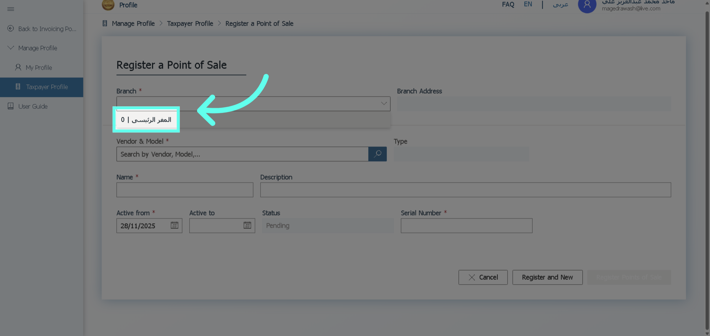Select the '0 | المقر الرئيسى' branch option

(146, 120)
